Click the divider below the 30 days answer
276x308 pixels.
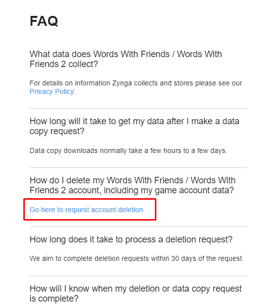pyautogui.click(x=138, y=276)
